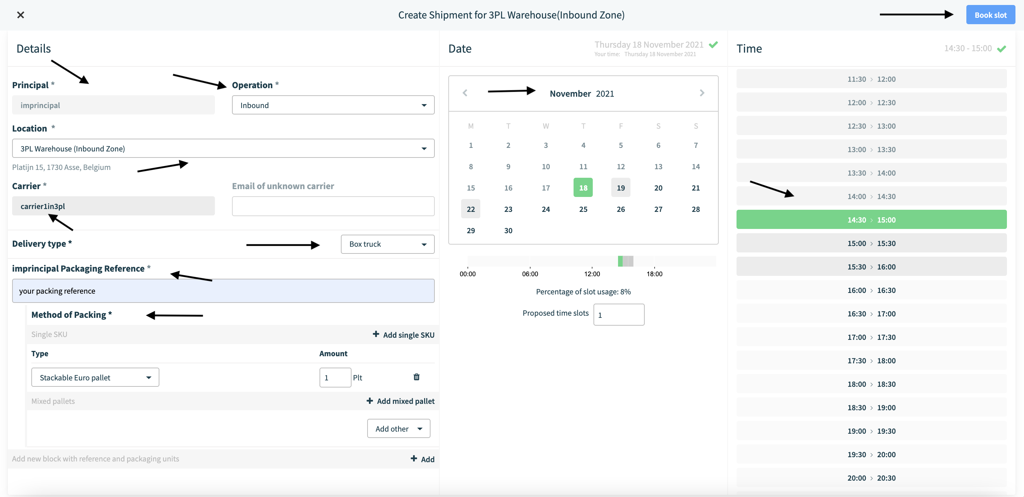Select November 24 on the calendar
Image resolution: width=1024 pixels, height=497 pixels.
[545, 209]
